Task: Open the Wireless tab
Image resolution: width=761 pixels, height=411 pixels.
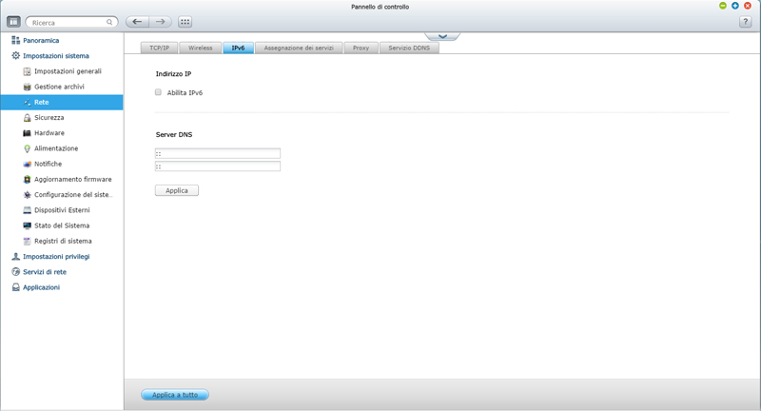Action: (x=200, y=48)
